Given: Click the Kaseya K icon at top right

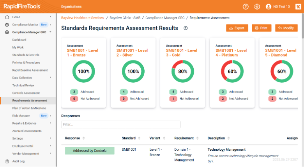Looking at the screenshot, I should click(298, 7).
